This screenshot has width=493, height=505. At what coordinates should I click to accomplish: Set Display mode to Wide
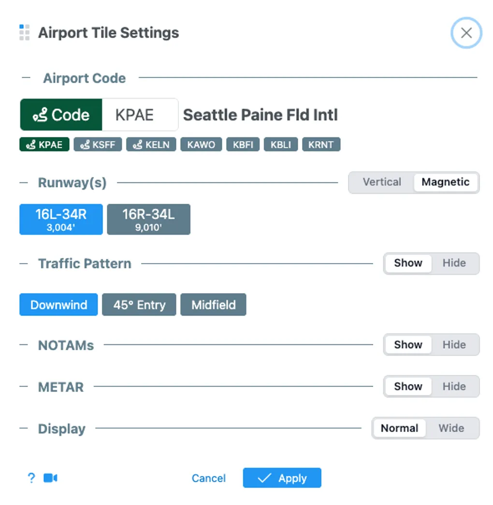451,428
